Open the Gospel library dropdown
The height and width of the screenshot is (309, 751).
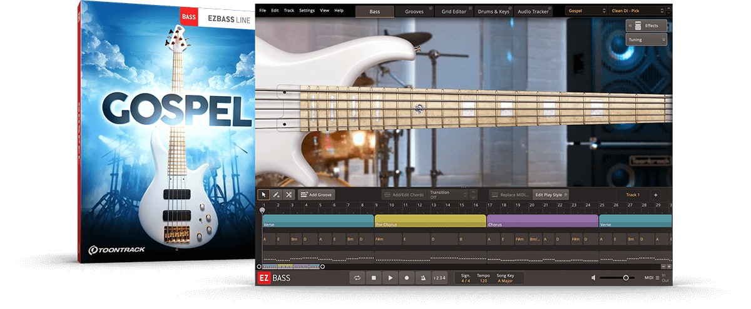point(586,11)
